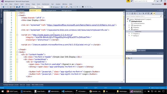Collapse the wwwroot folder node

(129, 30)
